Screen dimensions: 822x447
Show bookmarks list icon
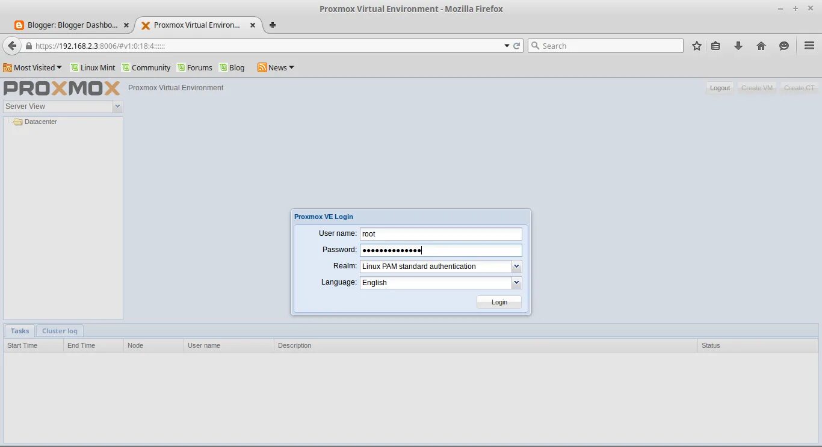coord(715,46)
